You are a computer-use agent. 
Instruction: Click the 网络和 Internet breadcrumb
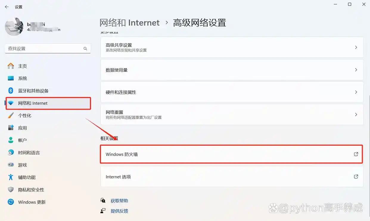pyautogui.click(x=130, y=23)
